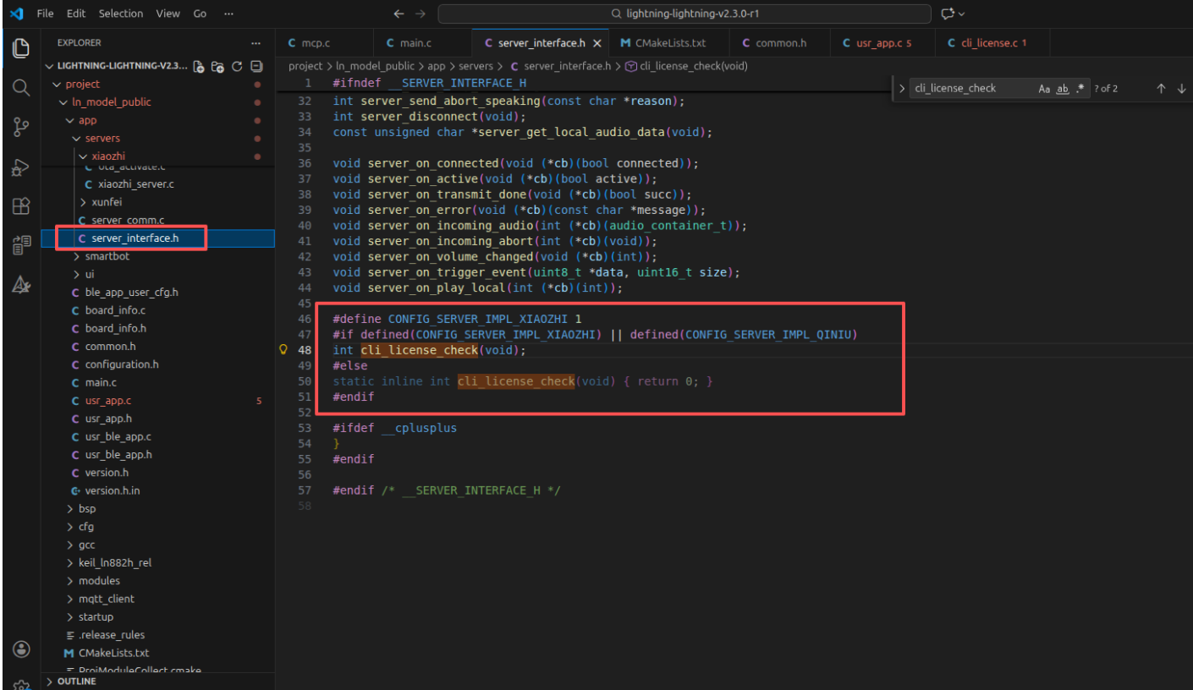Screen dimensions: 1193x690
Task: Open the Selection menu
Action: pyautogui.click(x=121, y=14)
